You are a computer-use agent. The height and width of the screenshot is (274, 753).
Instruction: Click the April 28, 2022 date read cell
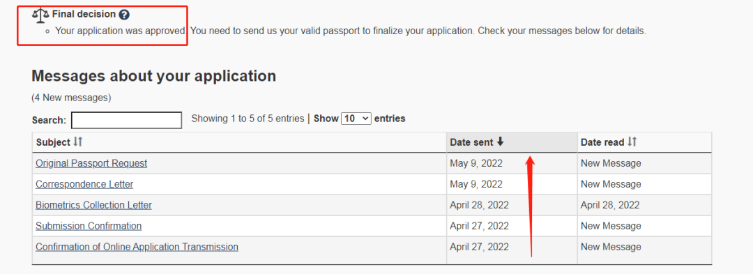(610, 205)
